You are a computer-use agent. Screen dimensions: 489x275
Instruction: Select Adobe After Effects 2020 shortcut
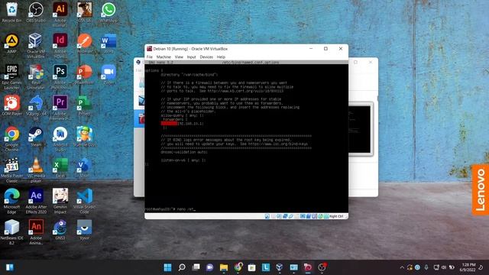(36, 201)
